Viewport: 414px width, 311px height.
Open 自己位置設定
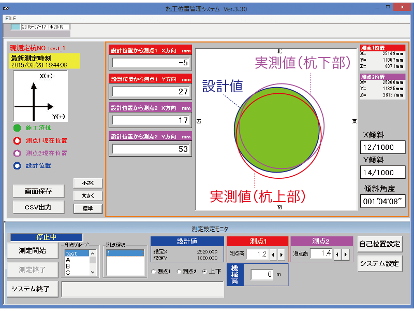click(380, 244)
